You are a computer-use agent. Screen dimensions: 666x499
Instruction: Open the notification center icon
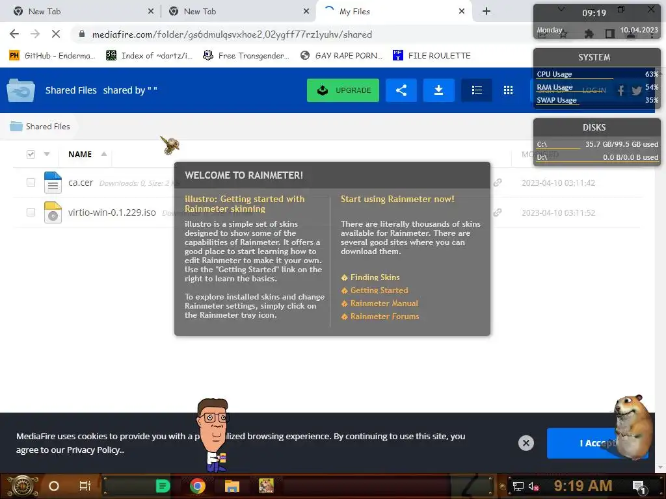(639, 487)
